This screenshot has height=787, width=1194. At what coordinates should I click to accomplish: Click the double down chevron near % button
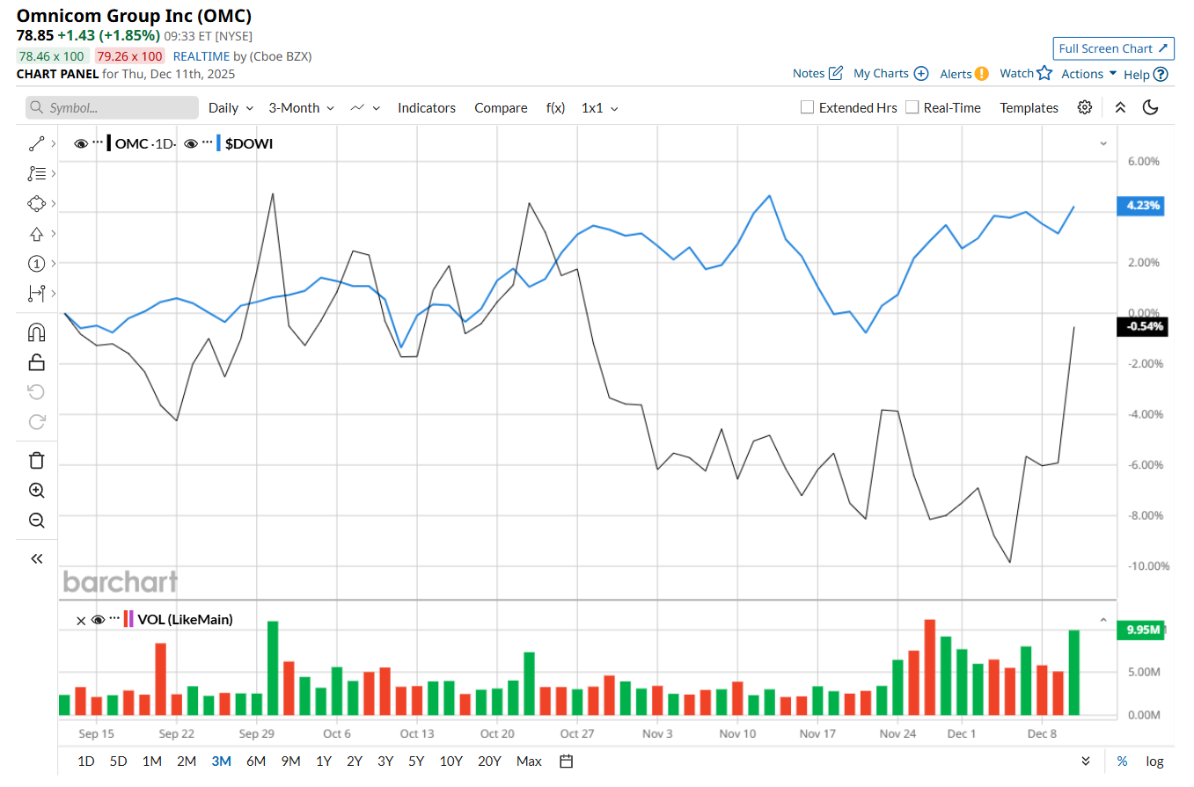pos(1086,761)
